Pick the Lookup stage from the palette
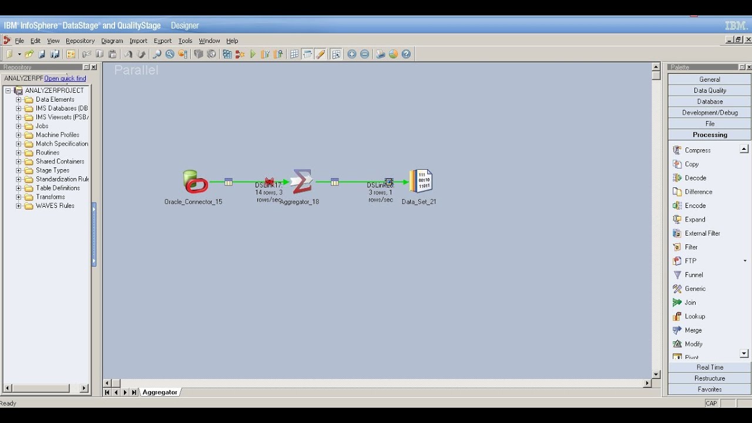 (x=689, y=317)
